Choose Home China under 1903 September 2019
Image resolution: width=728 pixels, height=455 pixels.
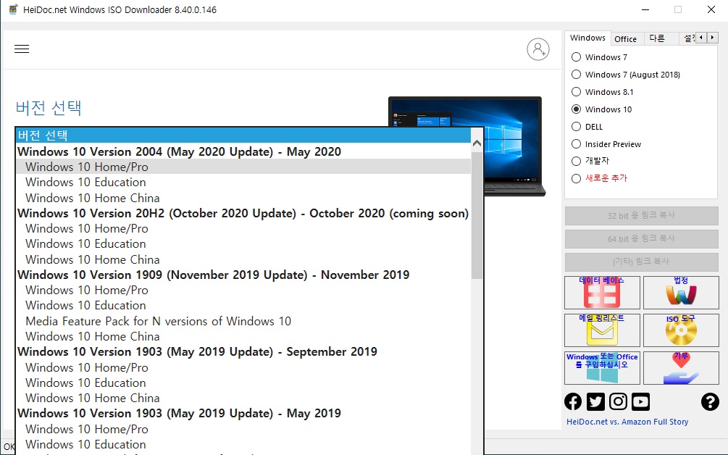(243, 398)
